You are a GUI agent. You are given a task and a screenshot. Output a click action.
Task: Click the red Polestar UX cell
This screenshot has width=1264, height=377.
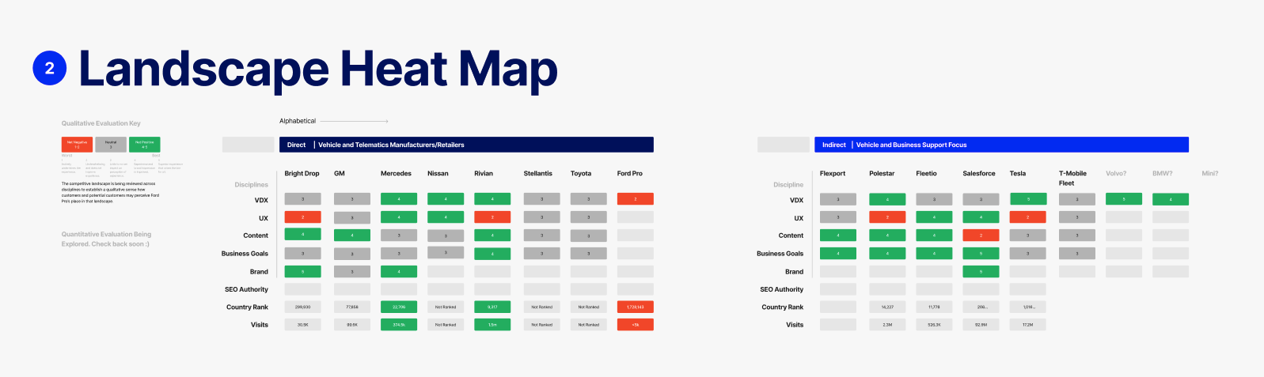(887, 217)
